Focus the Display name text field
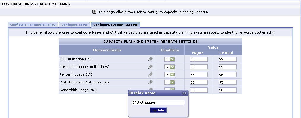 click(x=158, y=103)
